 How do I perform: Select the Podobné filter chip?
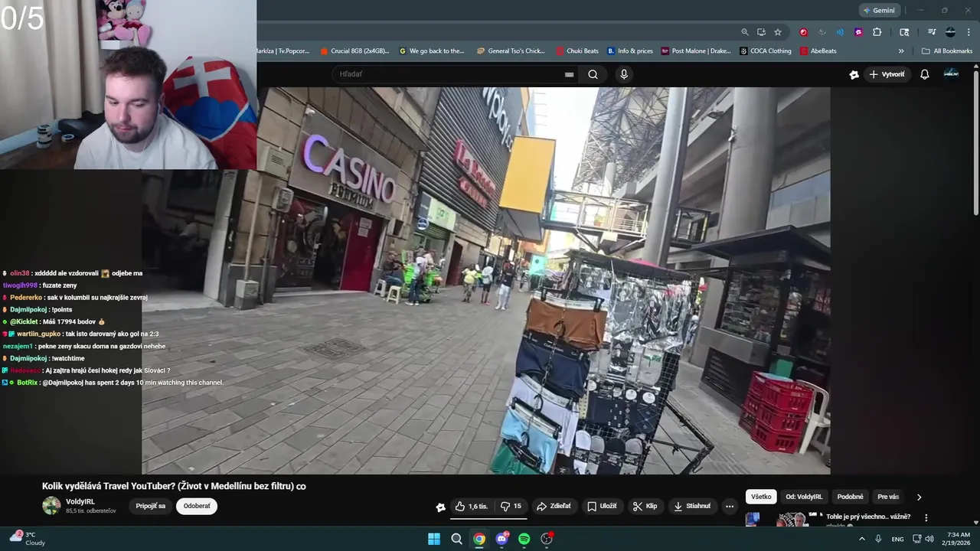[x=850, y=497]
